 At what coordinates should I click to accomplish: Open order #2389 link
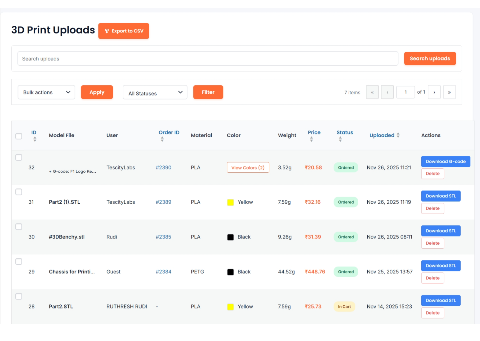tap(163, 202)
